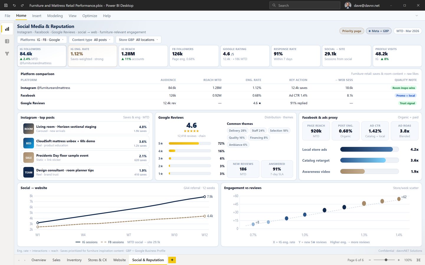Click the SALE post thumbnail icon
This screenshot has width=425, height=265.
29,158
